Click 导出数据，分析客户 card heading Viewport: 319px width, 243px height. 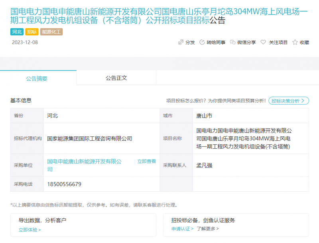(x=42, y=220)
